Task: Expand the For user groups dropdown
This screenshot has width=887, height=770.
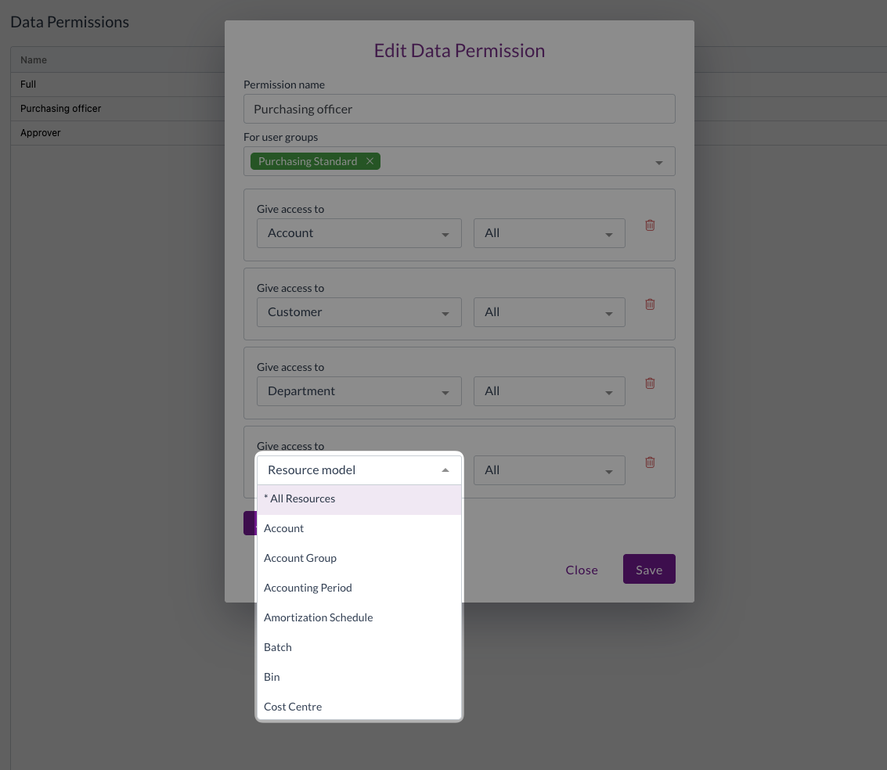Action: point(658,162)
